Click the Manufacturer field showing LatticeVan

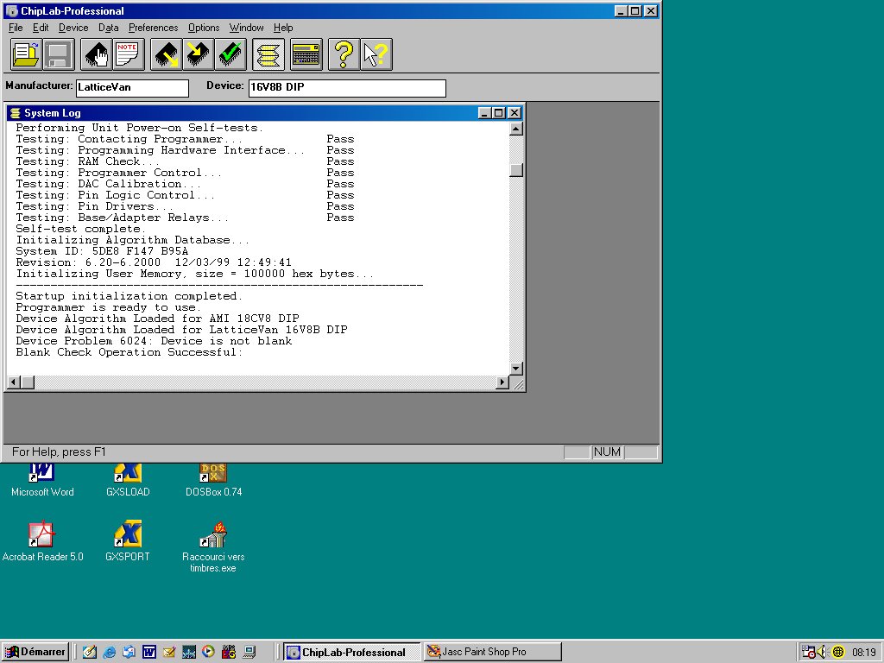point(132,88)
